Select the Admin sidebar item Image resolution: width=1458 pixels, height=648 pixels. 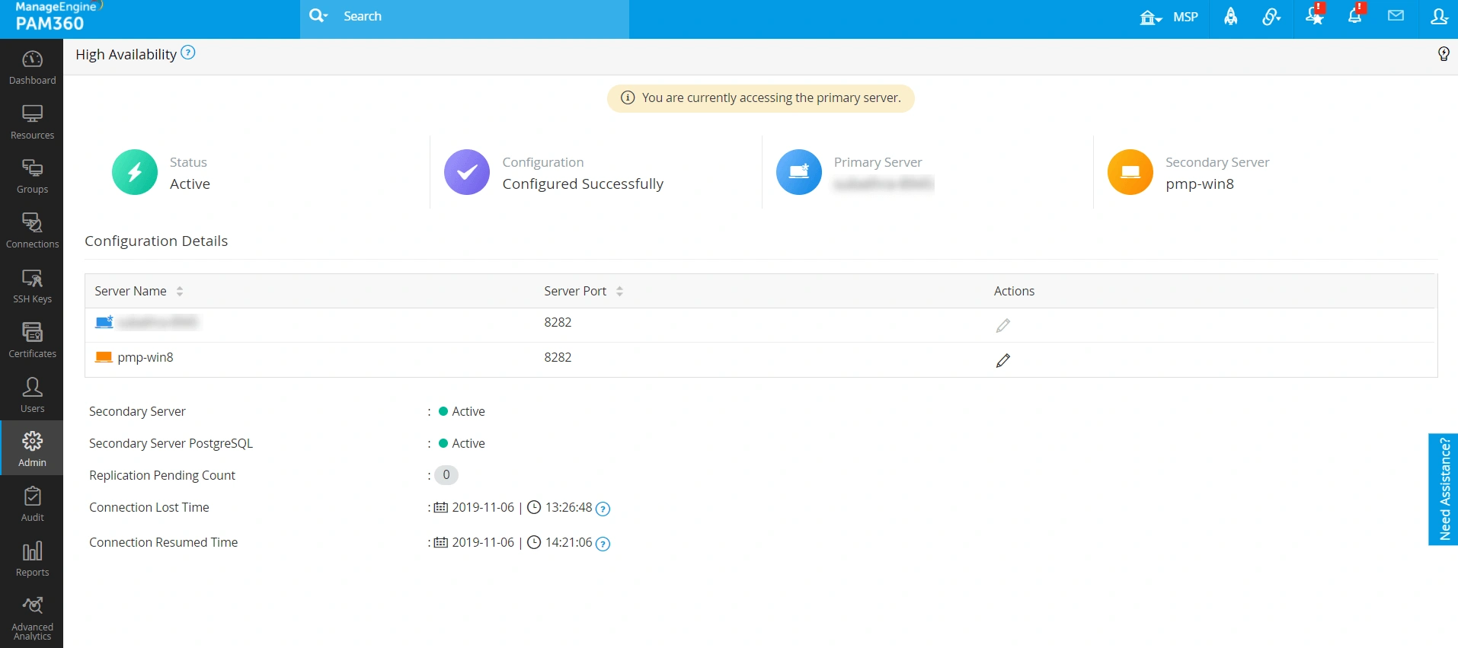pyautogui.click(x=32, y=449)
